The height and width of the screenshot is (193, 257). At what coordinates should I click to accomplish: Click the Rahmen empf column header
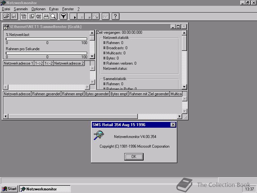tap(73, 94)
